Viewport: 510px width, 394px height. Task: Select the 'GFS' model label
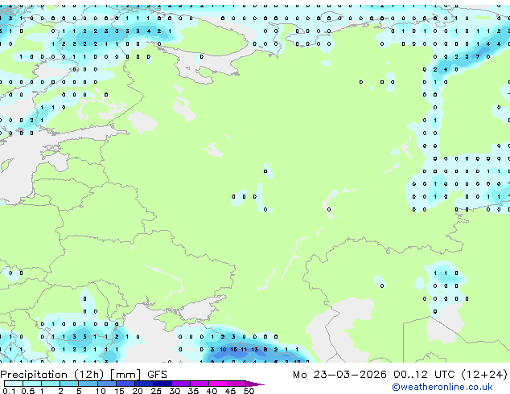(157, 375)
